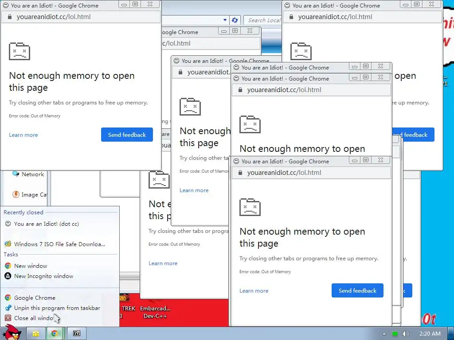Open address dropdown arrow in background Explorer
Screen dimensions: 454x340
[x=225, y=20]
